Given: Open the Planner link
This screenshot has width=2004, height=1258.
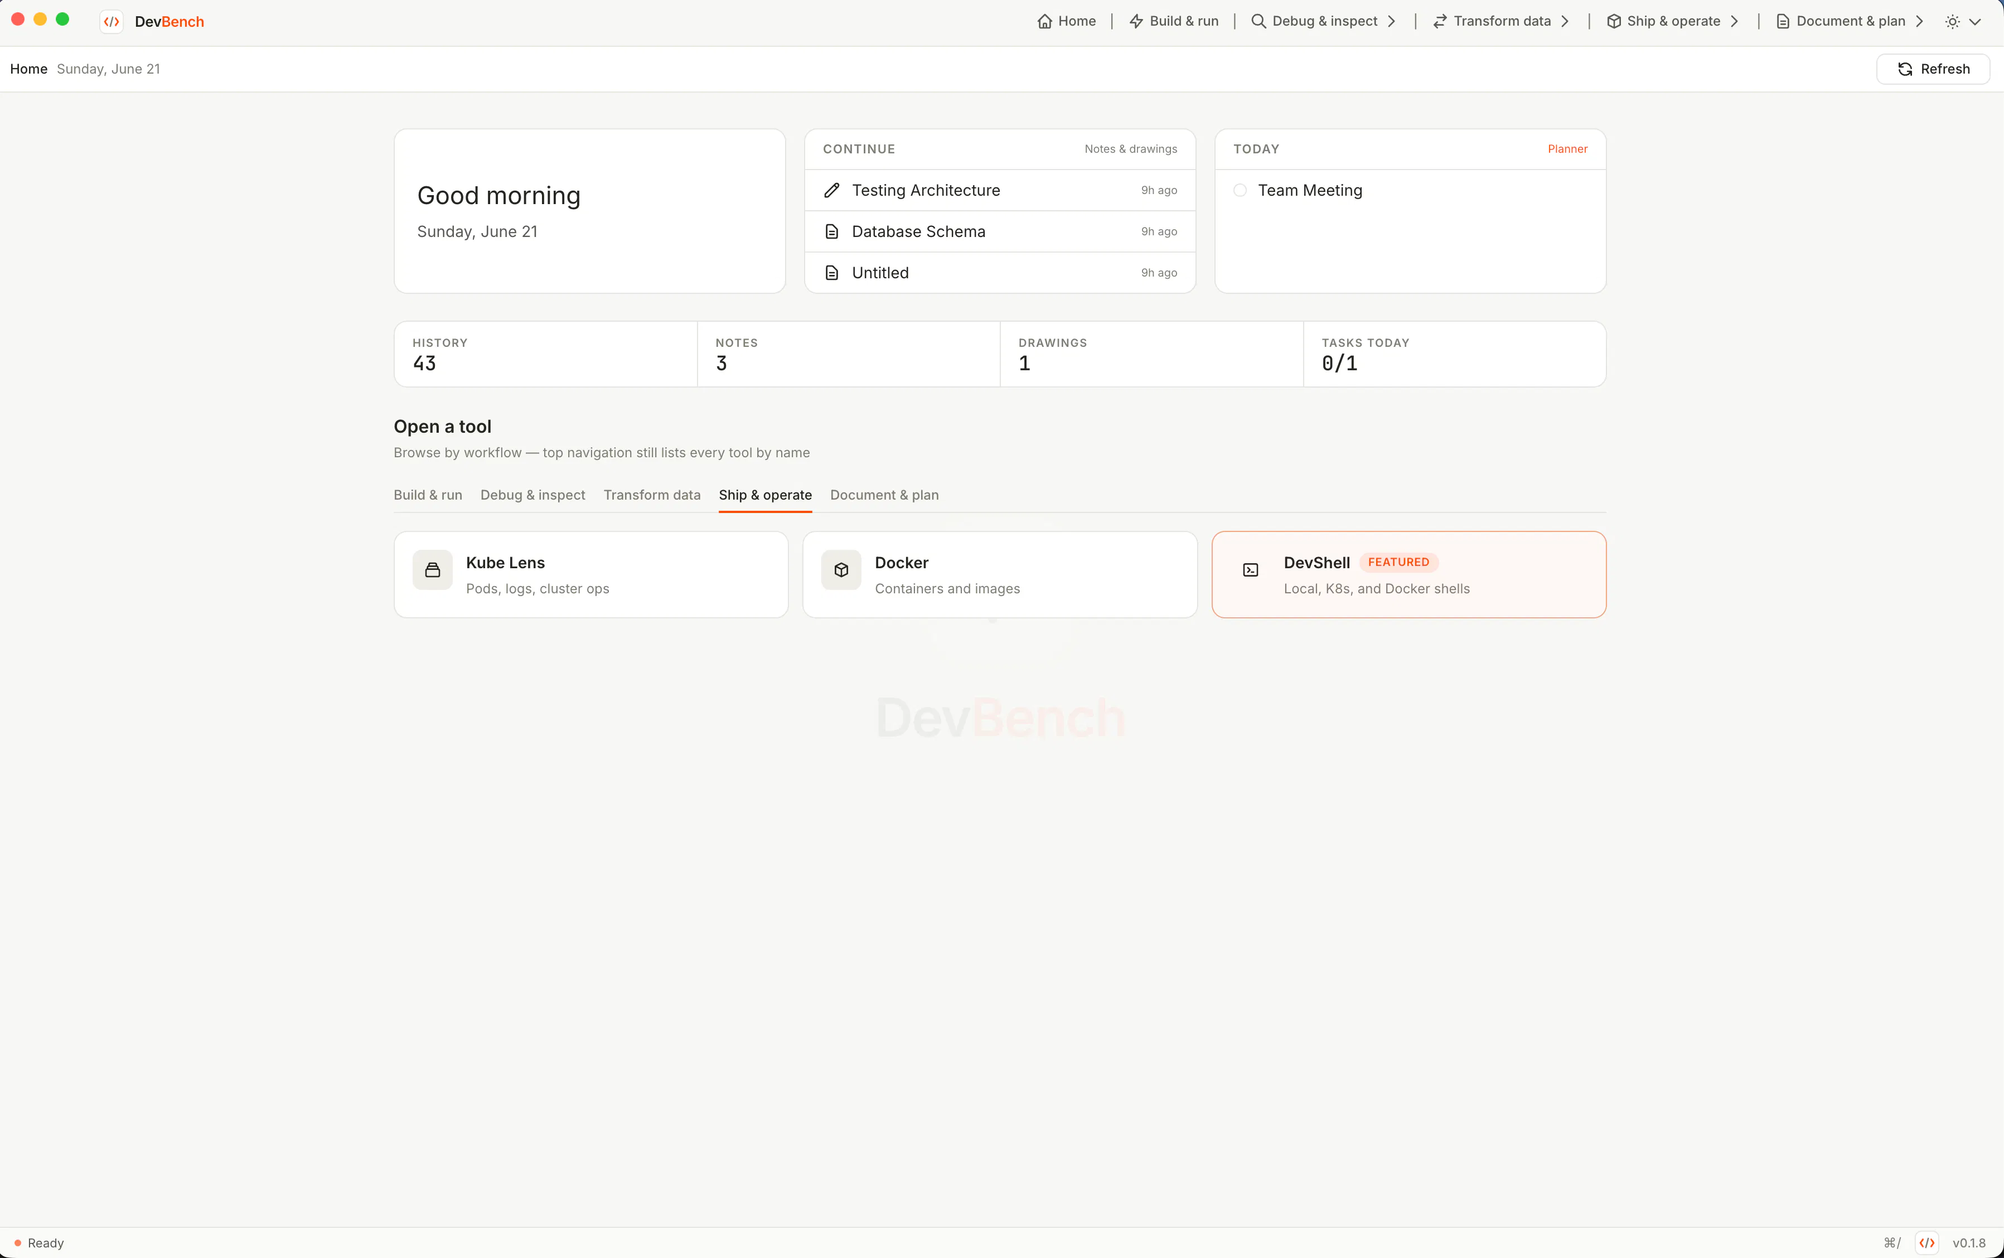Looking at the screenshot, I should pos(1567,149).
